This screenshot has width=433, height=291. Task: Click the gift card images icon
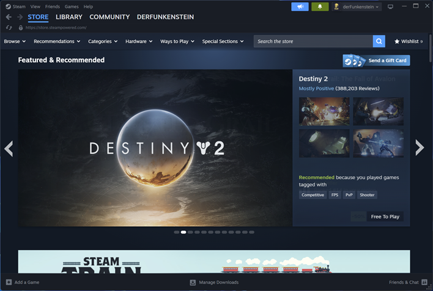click(x=354, y=61)
